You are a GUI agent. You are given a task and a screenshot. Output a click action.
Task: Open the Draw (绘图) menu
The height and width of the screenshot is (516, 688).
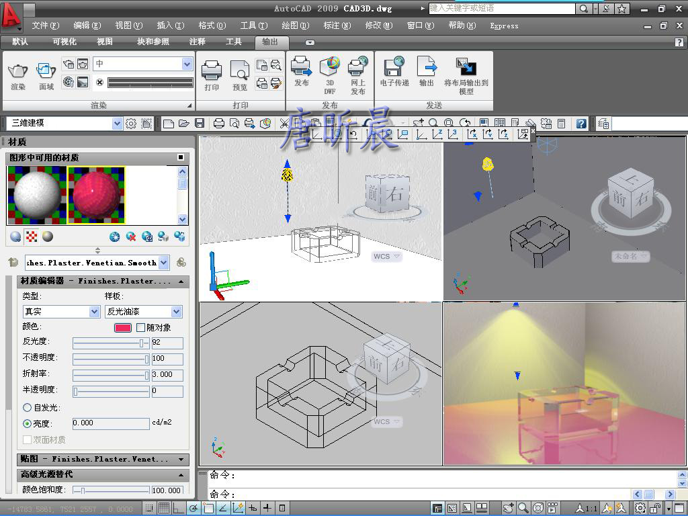pyautogui.click(x=296, y=26)
